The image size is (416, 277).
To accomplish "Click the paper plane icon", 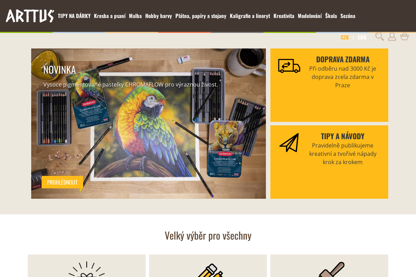I will [289, 143].
